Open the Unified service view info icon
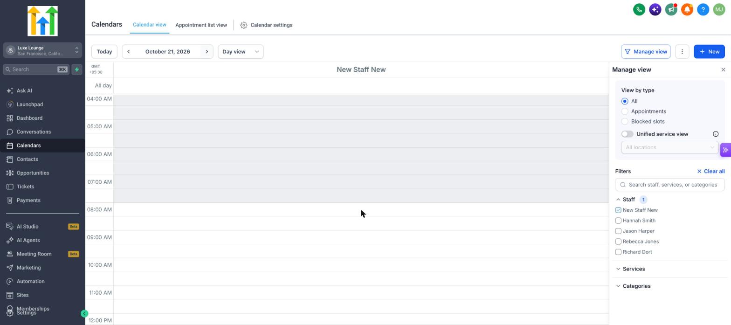The width and height of the screenshot is (731, 325). 716,134
